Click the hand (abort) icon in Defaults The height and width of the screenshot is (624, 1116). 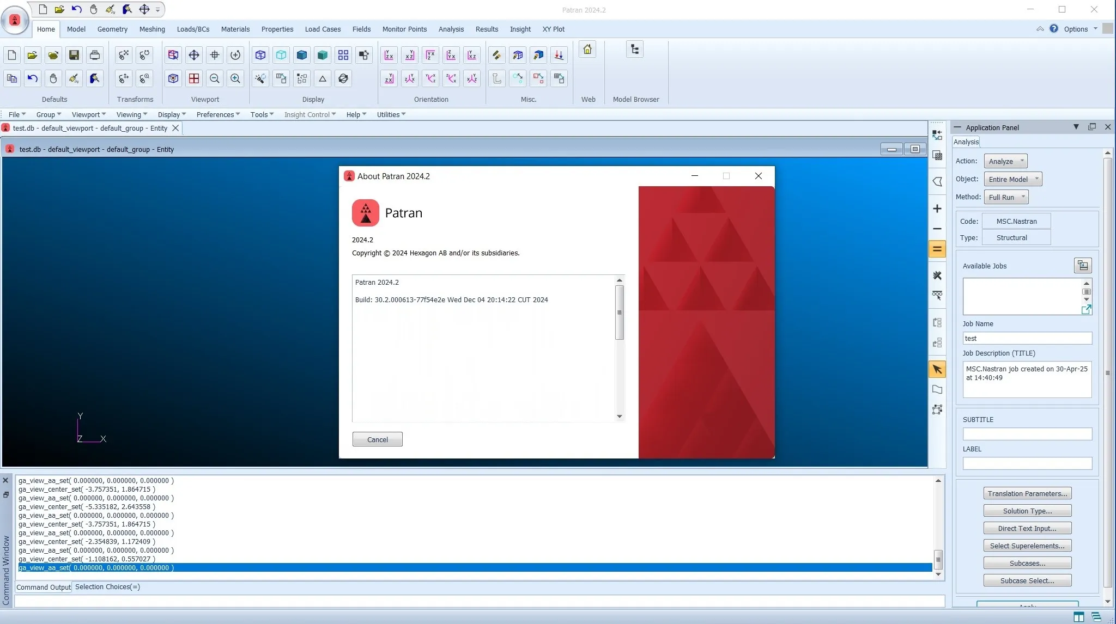(x=53, y=78)
